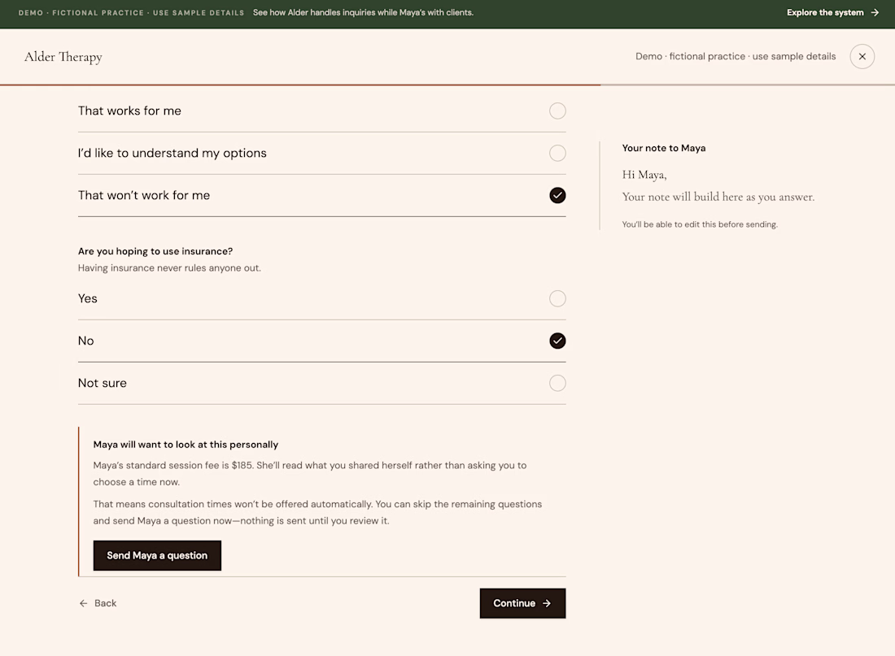Select "That won't work for me" option
895x656 pixels.
tap(322, 195)
